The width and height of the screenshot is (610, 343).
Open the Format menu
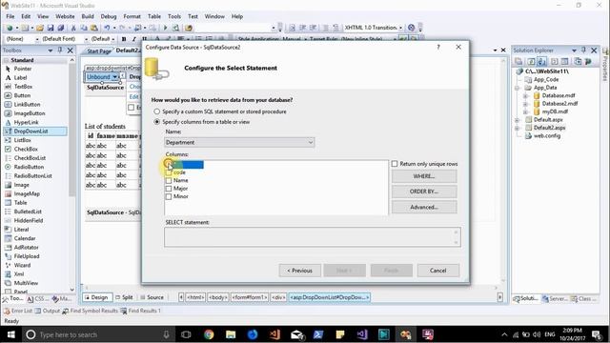coord(132,16)
